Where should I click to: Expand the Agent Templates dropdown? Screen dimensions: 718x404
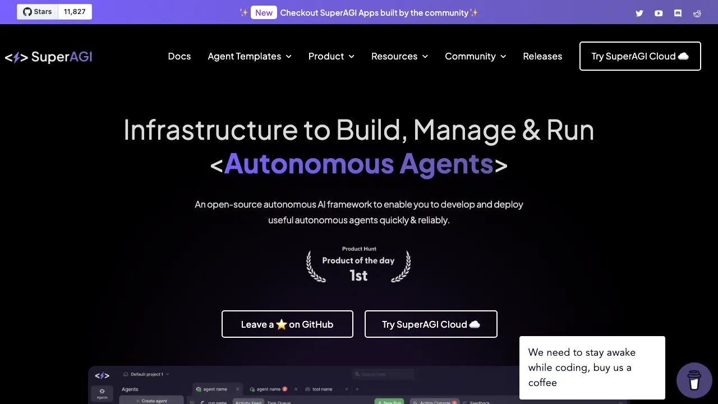250,56
